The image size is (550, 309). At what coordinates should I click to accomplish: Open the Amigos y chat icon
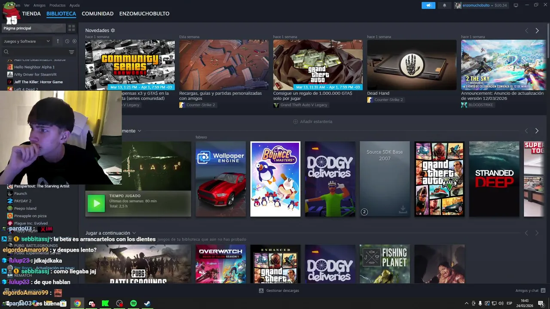point(543,291)
